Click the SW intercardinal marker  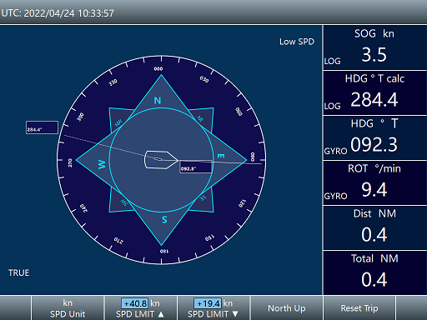point(123,202)
